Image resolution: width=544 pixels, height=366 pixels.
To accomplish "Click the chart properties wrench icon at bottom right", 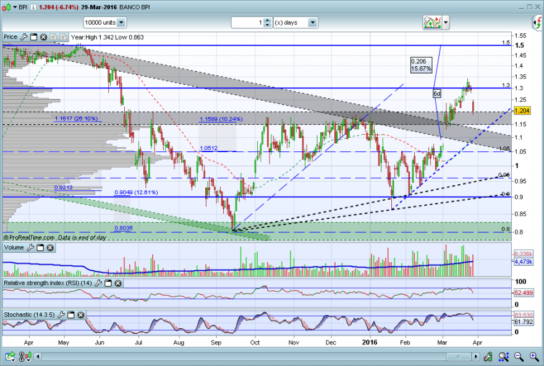I will point(488,356).
